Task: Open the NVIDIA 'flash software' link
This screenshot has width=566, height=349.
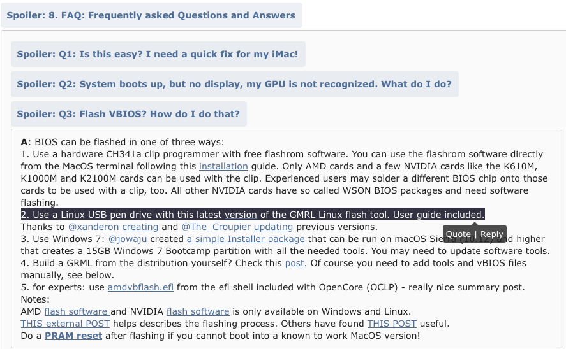Action: [198, 311]
